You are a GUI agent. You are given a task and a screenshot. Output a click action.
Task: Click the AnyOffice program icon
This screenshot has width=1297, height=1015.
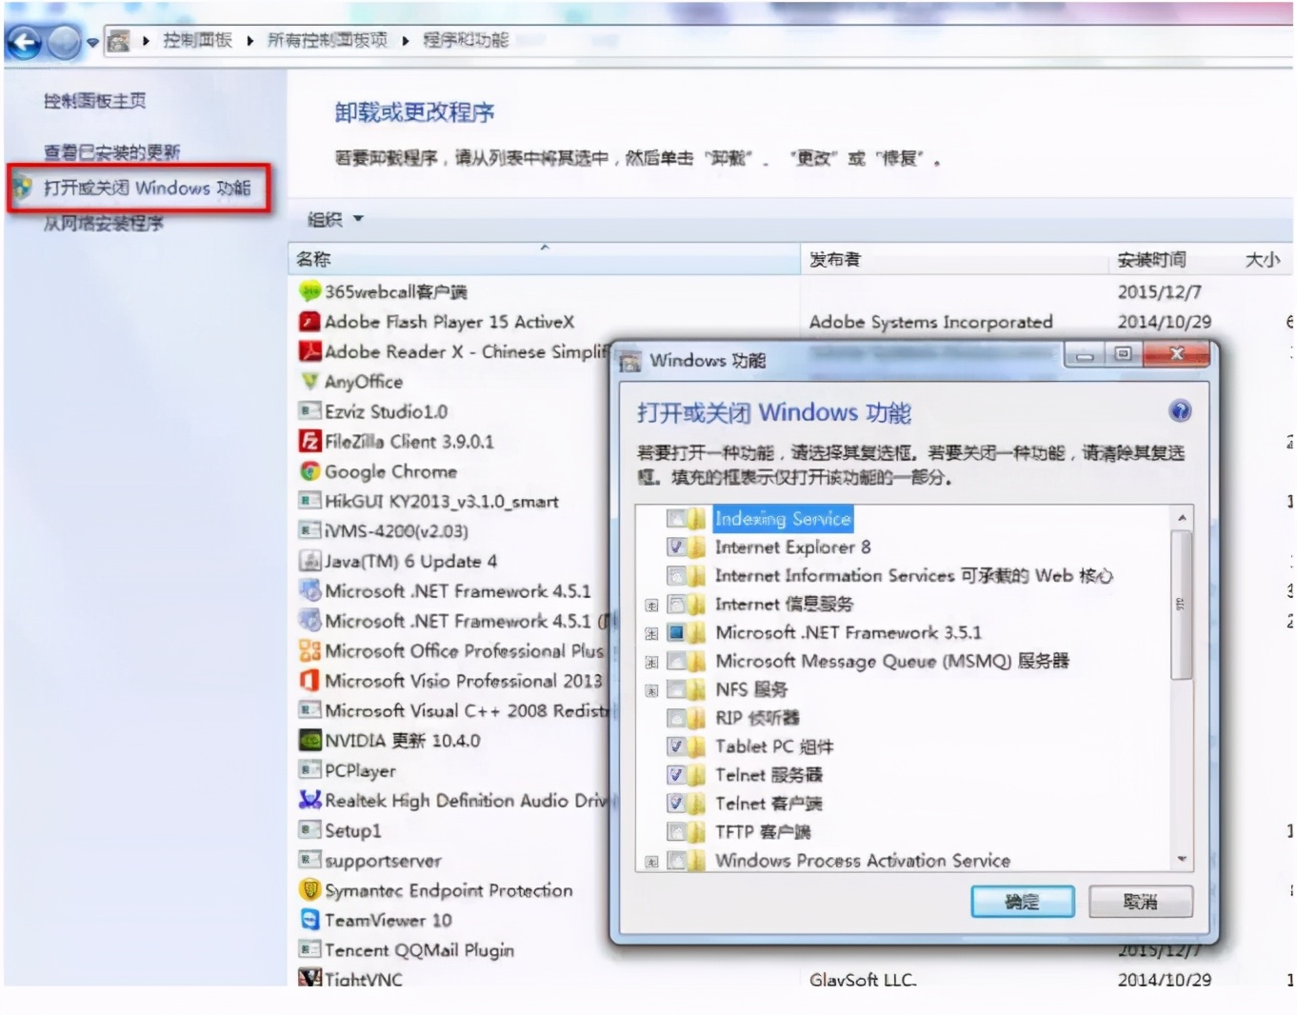(x=309, y=381)
